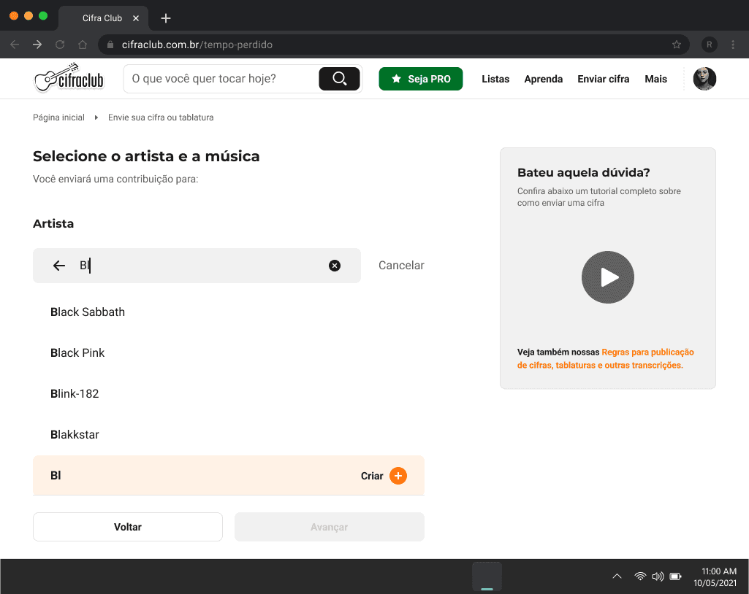Click the Criar label for artist Bl
The image size is (749, 594).
372,476
